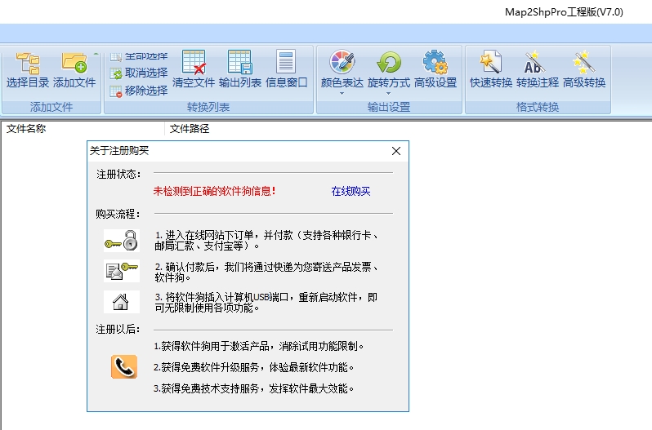Click the mail and key icon
Image resolution: width=652 pixels, height=430 pixels.
point(122,271)
